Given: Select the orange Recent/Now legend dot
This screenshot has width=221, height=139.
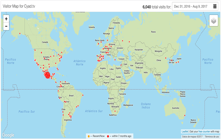Looking at the screenshot, I should click(x=89, y=136).
